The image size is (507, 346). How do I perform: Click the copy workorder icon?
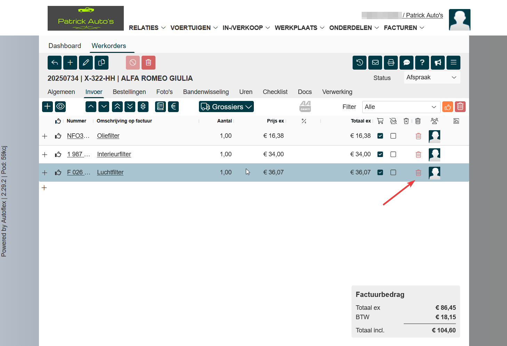[102, 63]
